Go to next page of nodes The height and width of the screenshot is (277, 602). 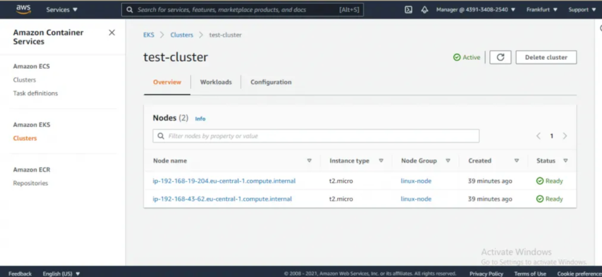click(x=565, y=136)
